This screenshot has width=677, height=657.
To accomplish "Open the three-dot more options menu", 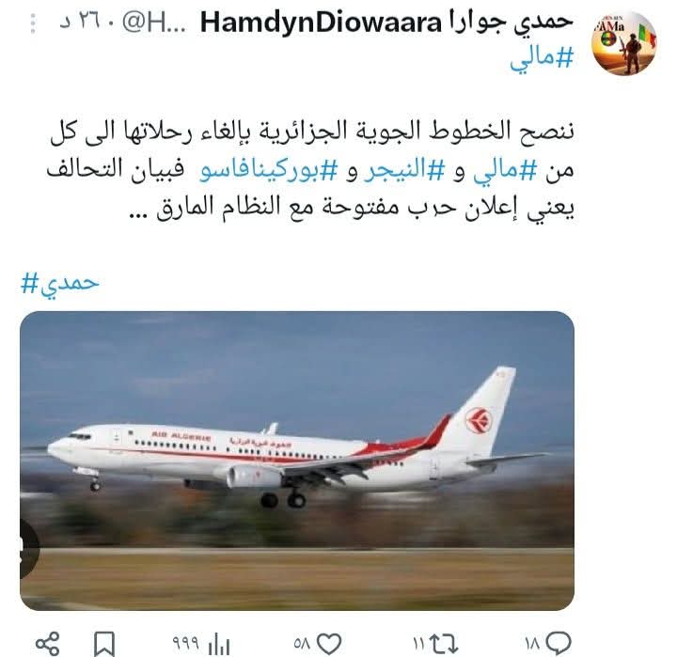I will click(x=33, y=23).
